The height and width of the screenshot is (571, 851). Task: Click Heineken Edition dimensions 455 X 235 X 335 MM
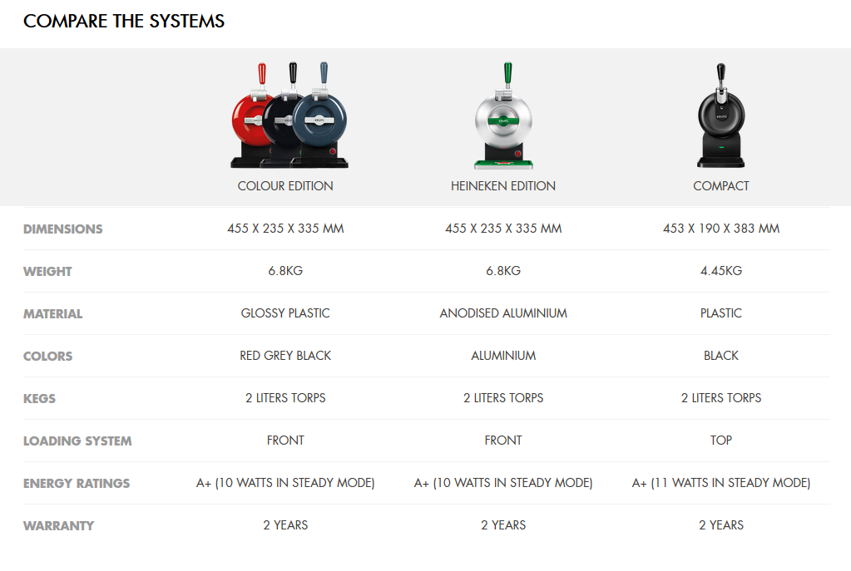pyautogui.click(x=503, y=229)
